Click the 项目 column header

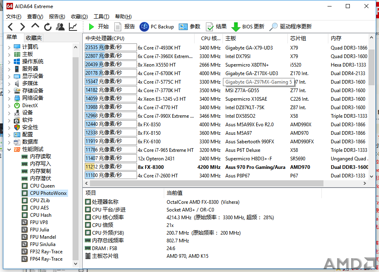point(123,193)
